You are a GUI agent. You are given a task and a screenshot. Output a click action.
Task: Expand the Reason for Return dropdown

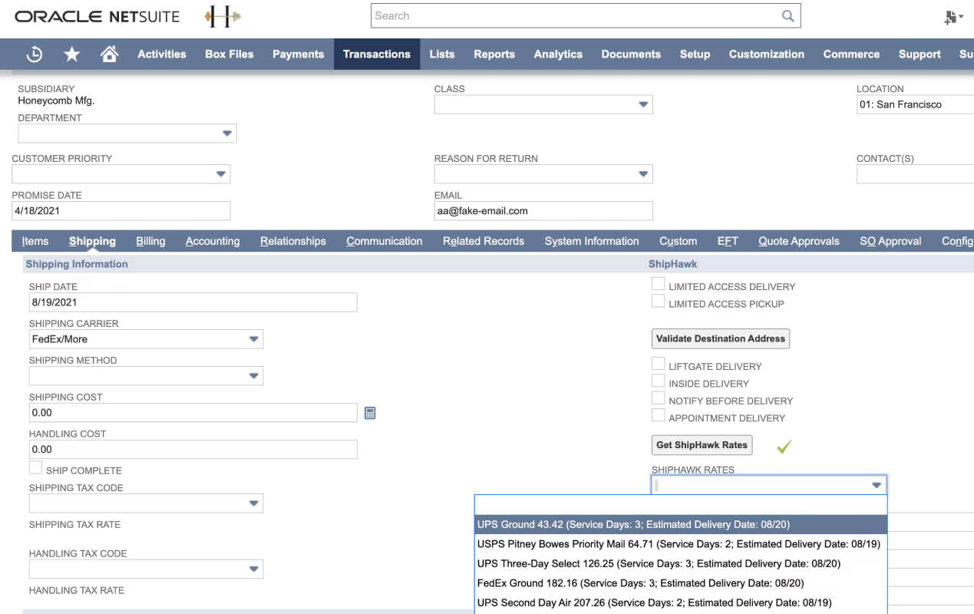click(643, 174)
